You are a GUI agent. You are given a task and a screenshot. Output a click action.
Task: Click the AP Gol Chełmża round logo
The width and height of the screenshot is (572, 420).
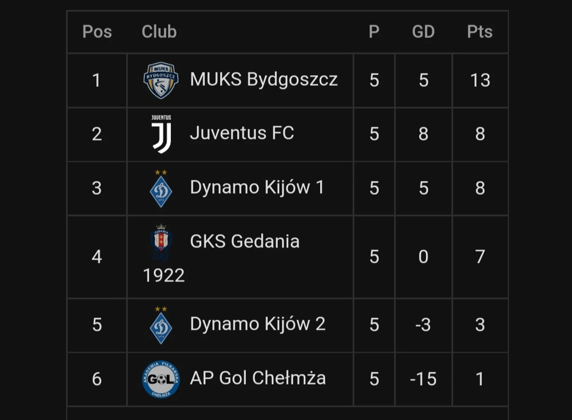click(161, 379)
